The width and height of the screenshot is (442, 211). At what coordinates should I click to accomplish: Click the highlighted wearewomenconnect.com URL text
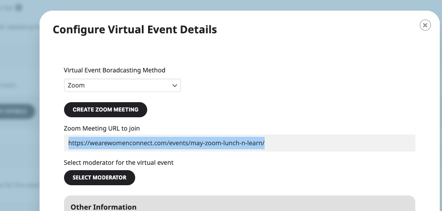point(166,143)
